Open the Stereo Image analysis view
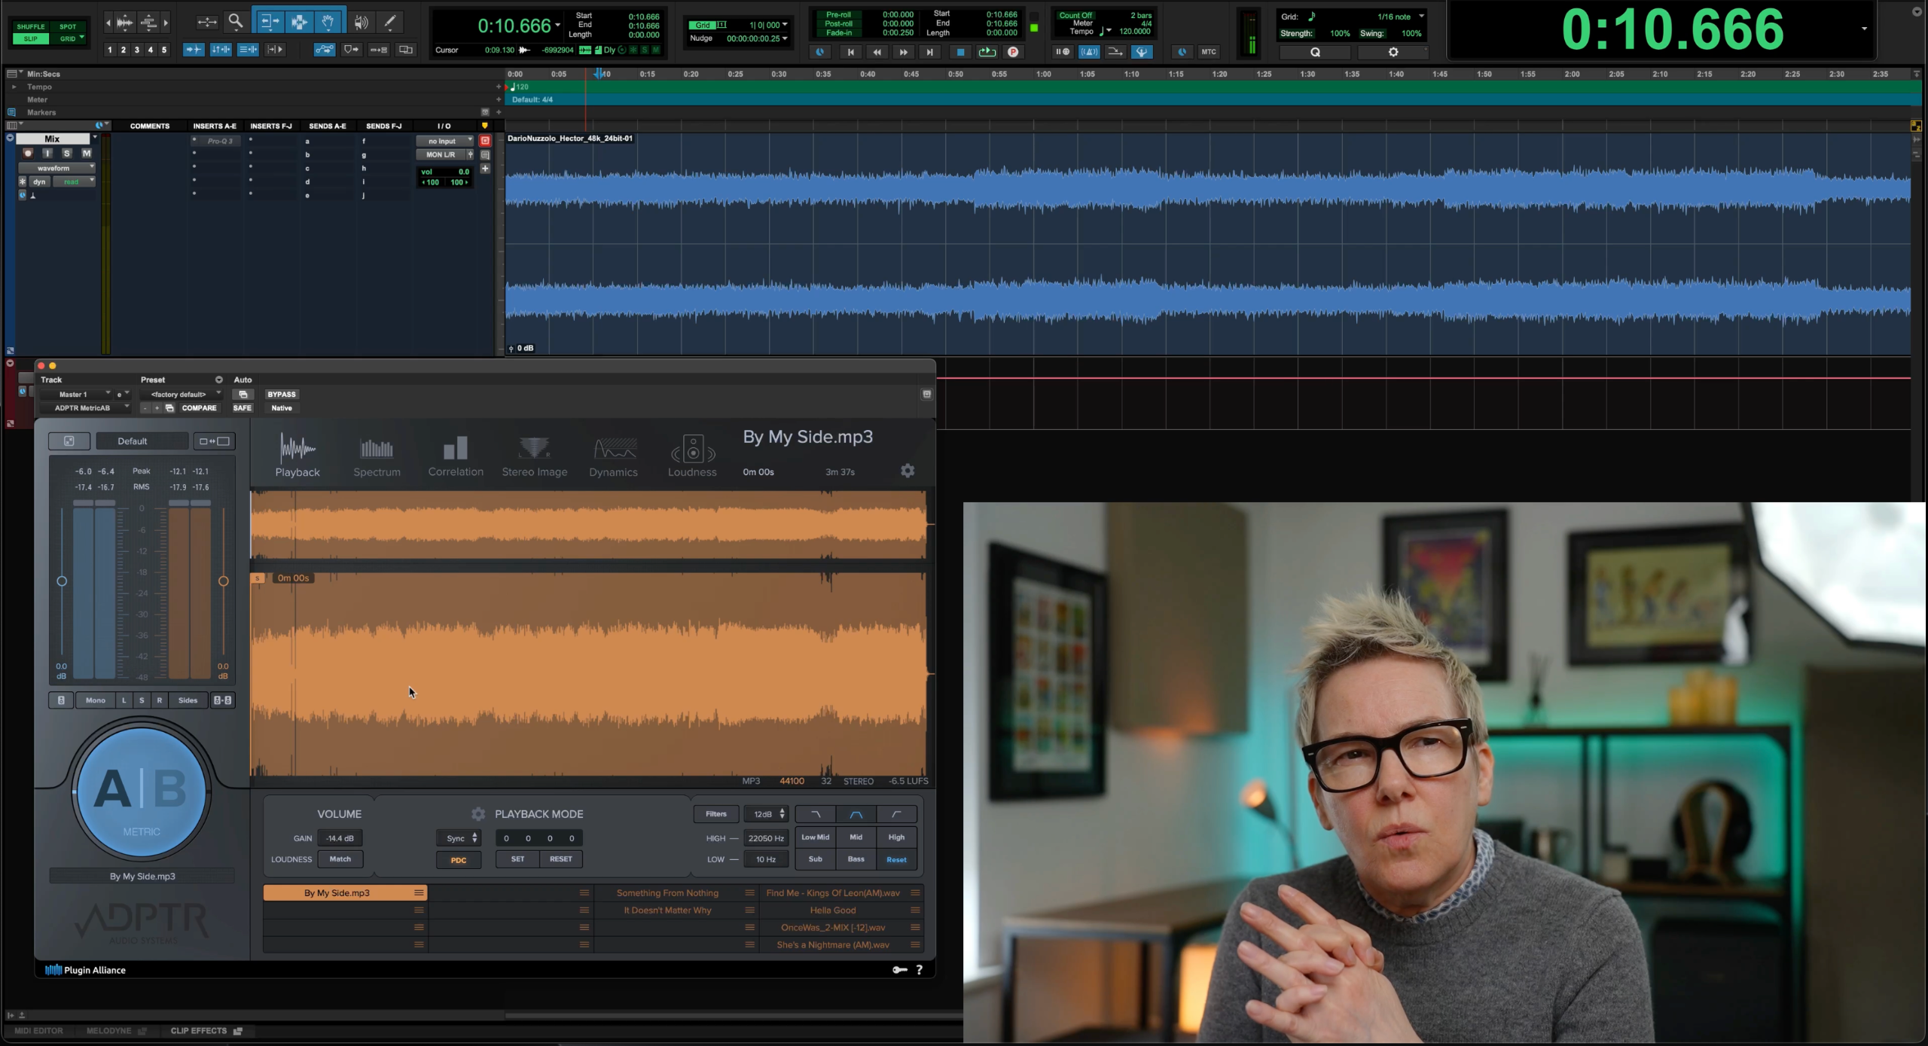This screenshot has width=1928, height=1046. click(x=535, y=456)
